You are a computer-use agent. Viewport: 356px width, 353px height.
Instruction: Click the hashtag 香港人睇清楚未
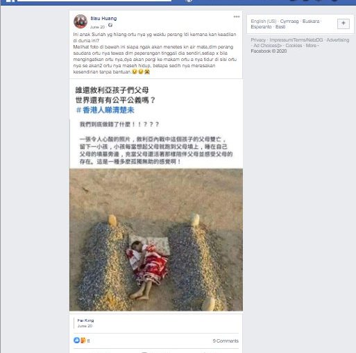click(x=105, y=110)
